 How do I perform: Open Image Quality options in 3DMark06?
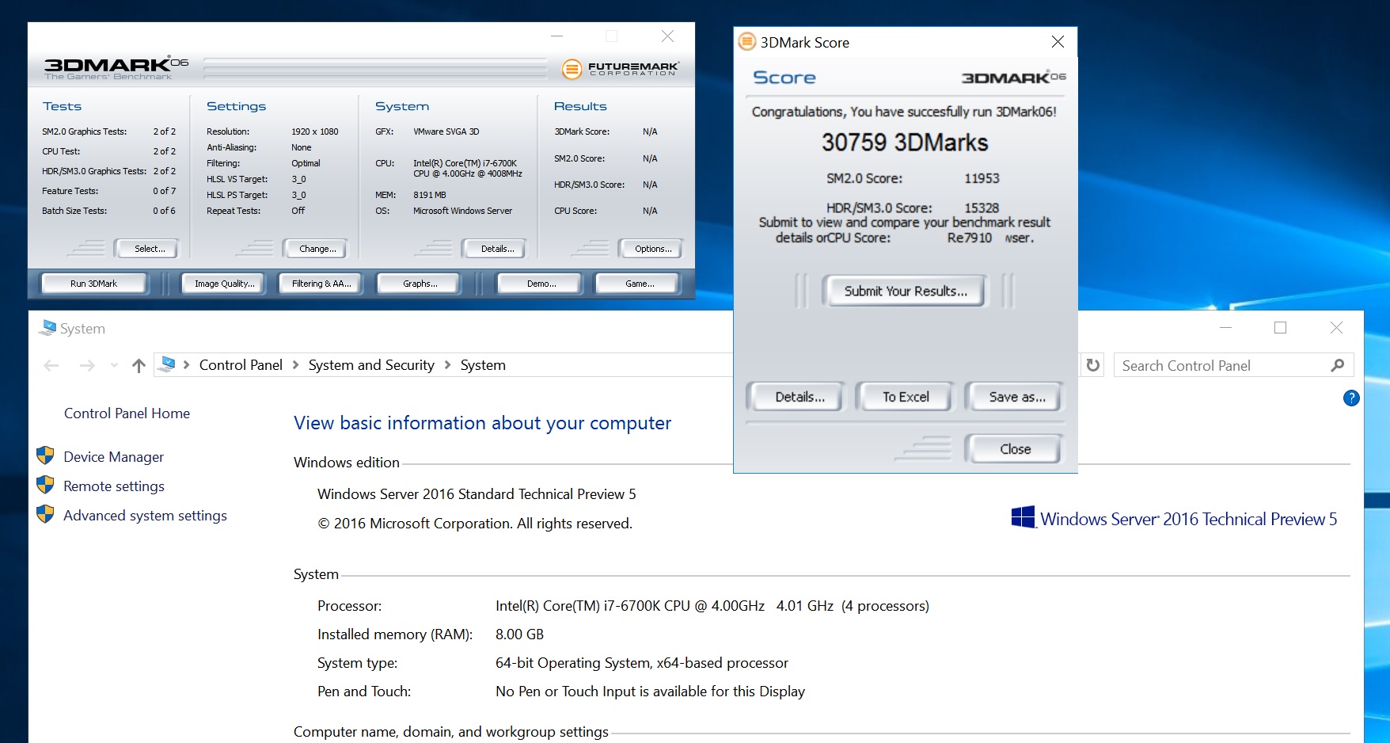pyautogui.click(x=225, y=284)
